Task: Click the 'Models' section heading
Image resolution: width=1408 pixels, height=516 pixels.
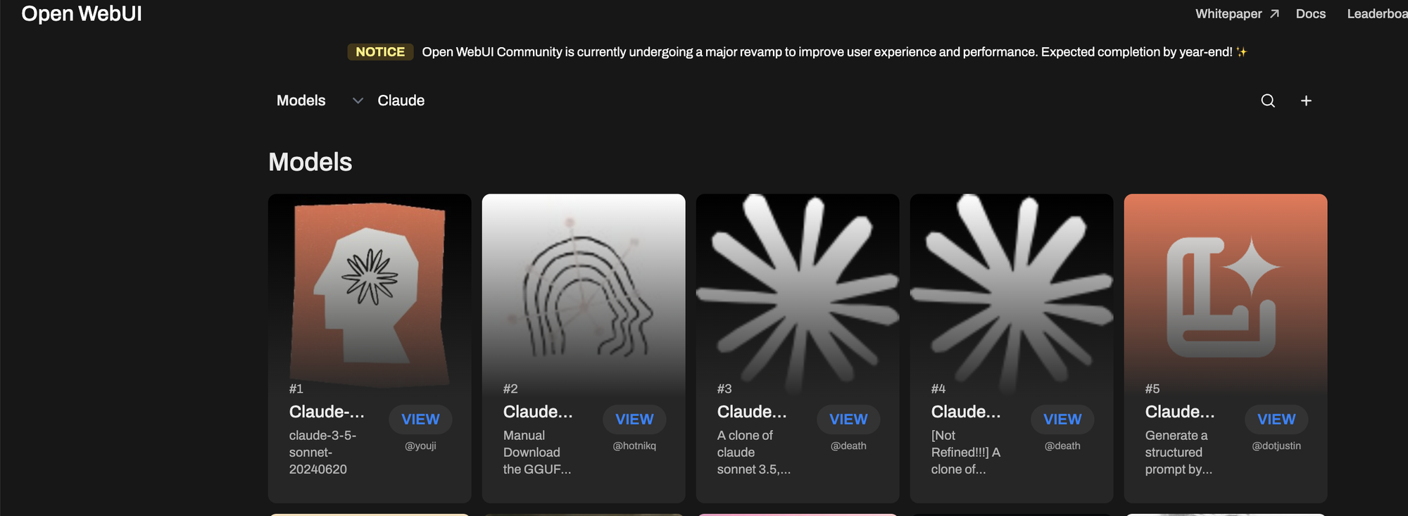Action: coord(310,162)
